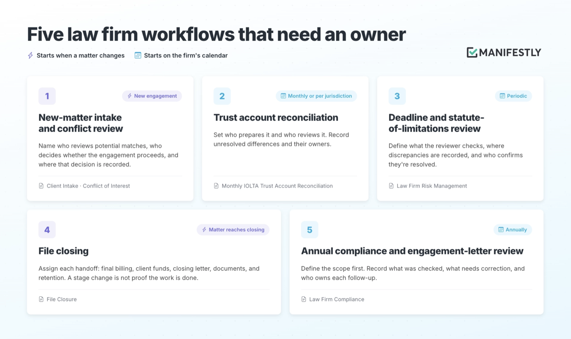Screen dimensions: 571x339
Task: Click the Starts when a matter changes label
Action: tap(81, 55)
